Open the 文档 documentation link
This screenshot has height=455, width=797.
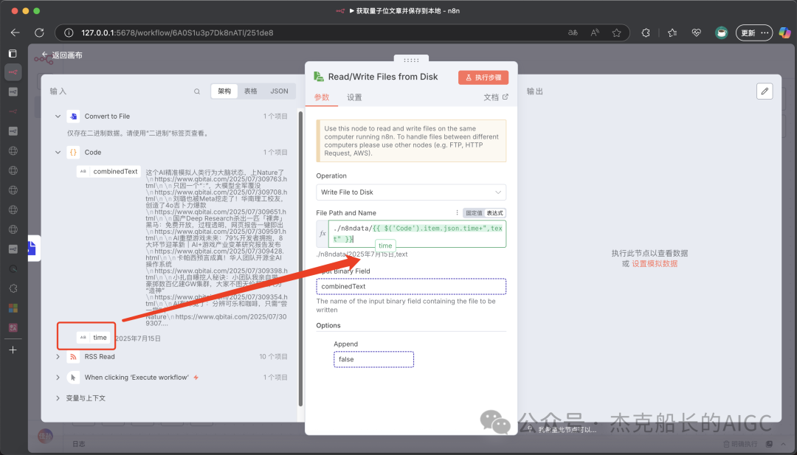point(496,97)
